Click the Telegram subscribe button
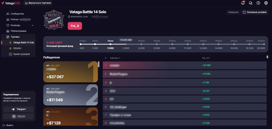Image resolution: width=272 pixels, height=129 pixels. coord(19,109)
